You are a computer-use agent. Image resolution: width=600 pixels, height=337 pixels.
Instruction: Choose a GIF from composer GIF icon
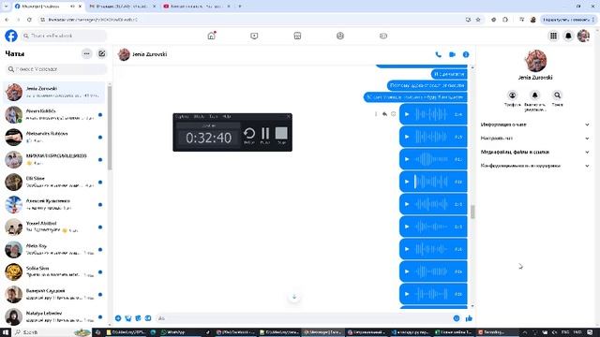click(x=148, y=318)
